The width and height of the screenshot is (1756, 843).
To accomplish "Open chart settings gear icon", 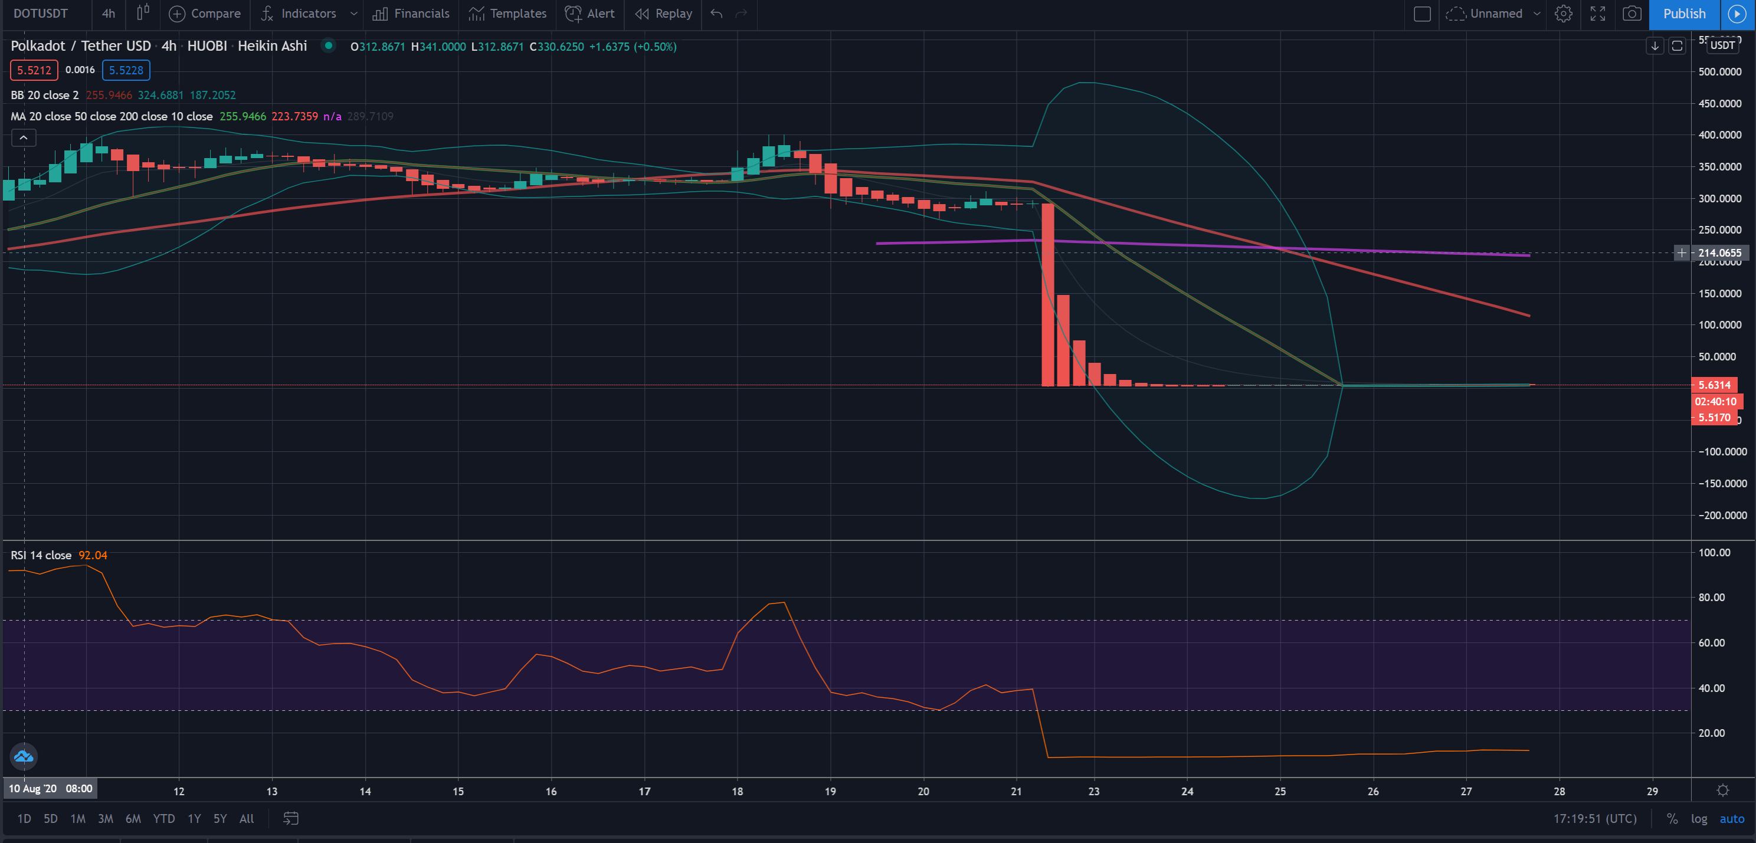I will click(x=1563, y=13).
